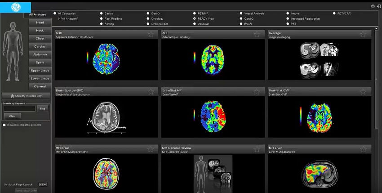Star the ASL Arterial Spin Labeling protocol
382x193 pixels.
click(x=257, y=34)
